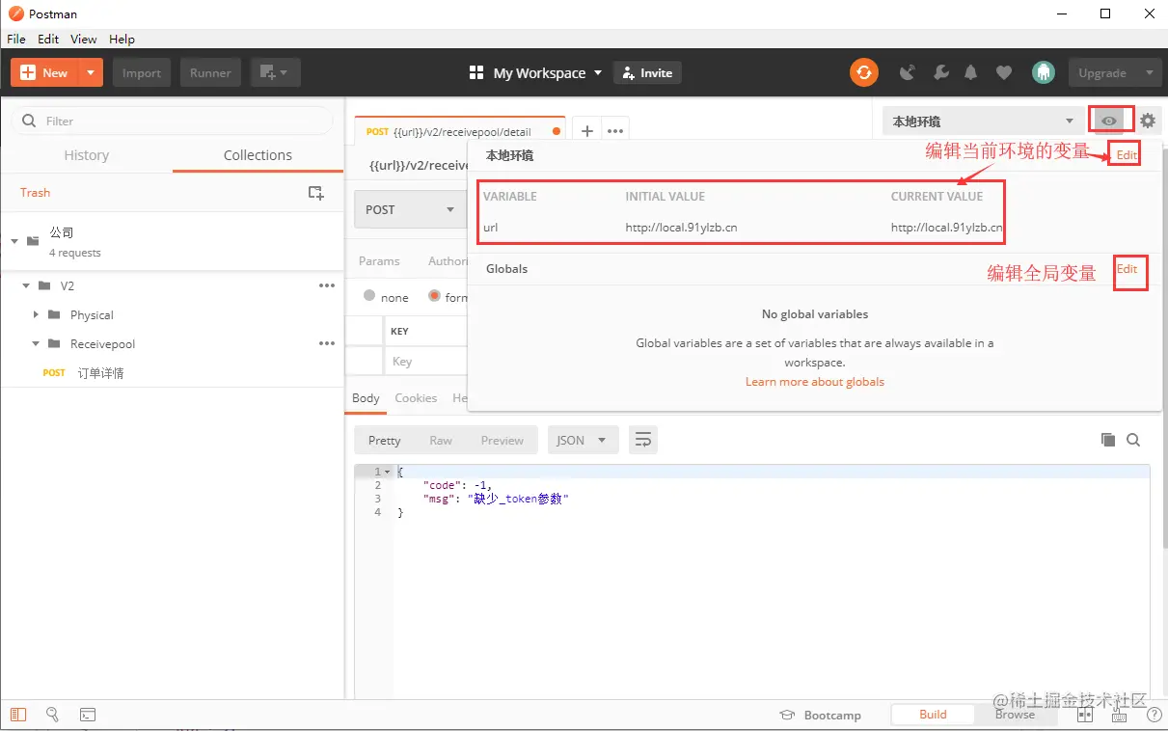Open new window icon button
The image size is (1168, 731).
(x=276, y=72)
